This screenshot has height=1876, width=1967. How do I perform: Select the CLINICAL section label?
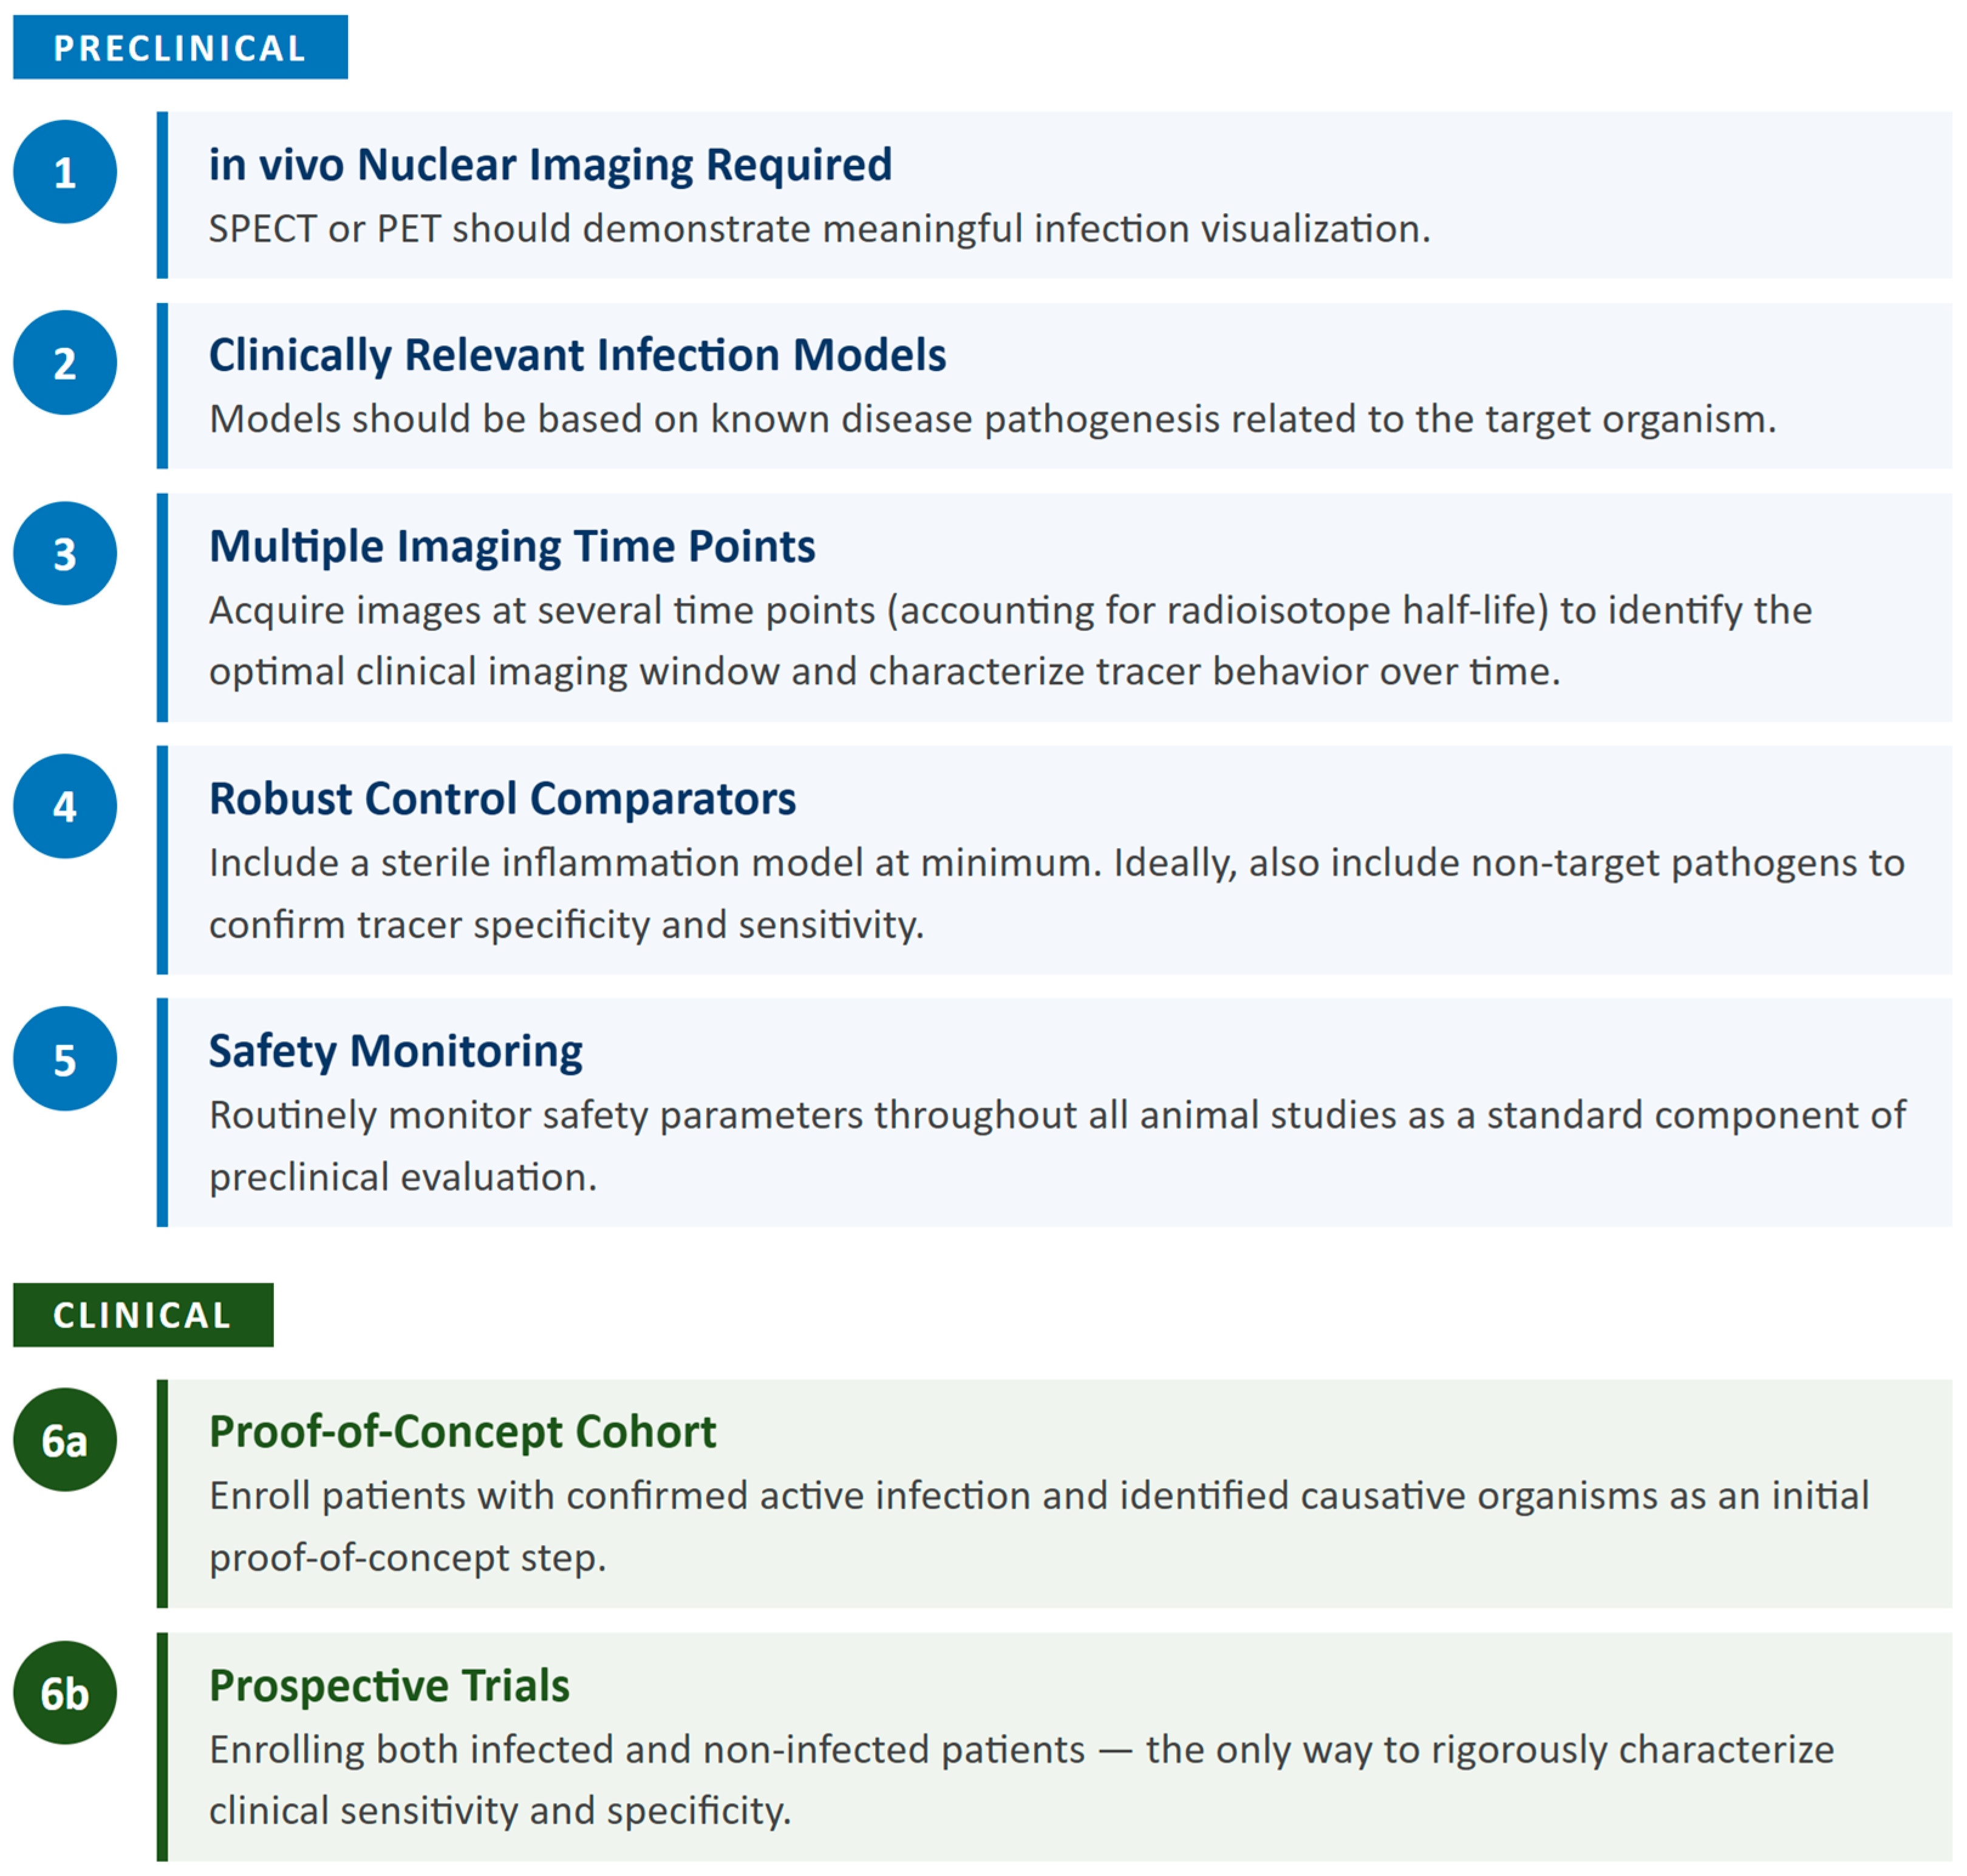143,1315
